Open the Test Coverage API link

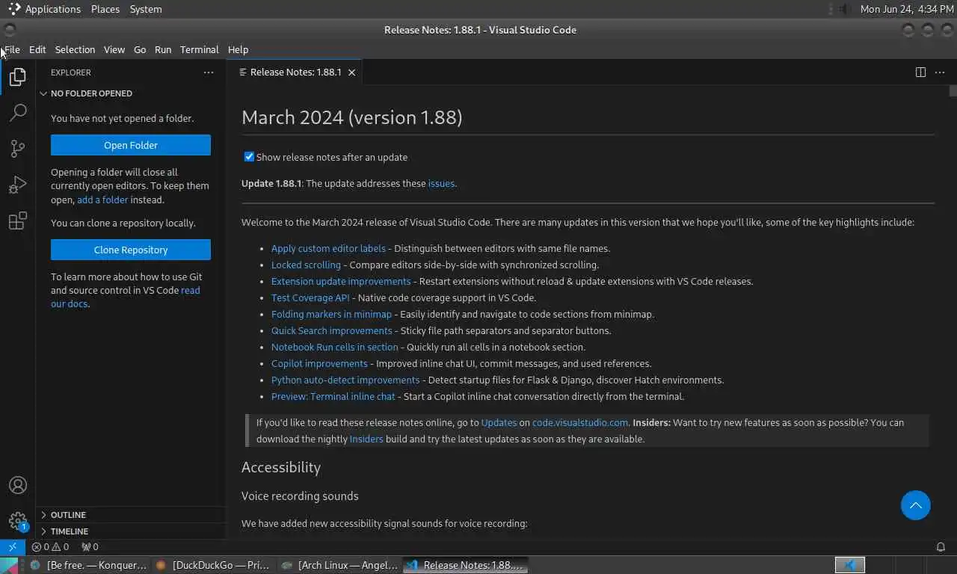310,297
